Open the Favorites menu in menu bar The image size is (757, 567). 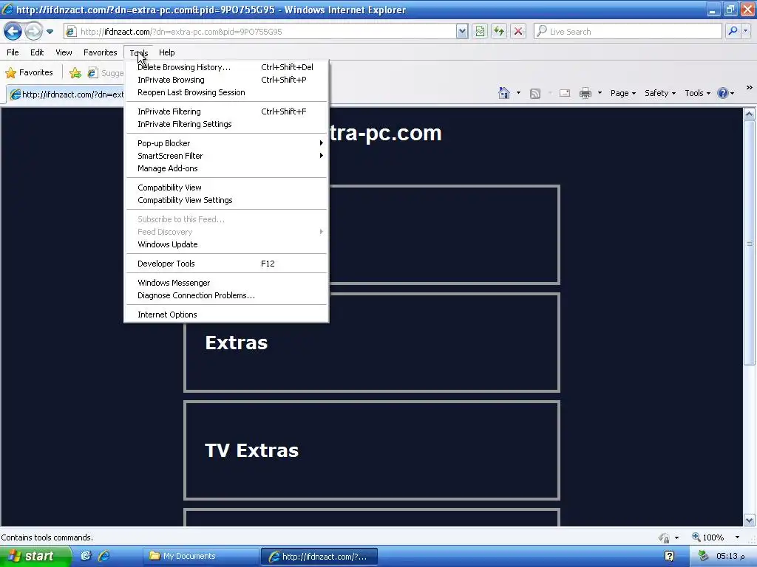pos(101,52)
